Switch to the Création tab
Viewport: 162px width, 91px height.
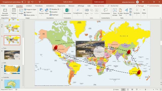[29, 6]
